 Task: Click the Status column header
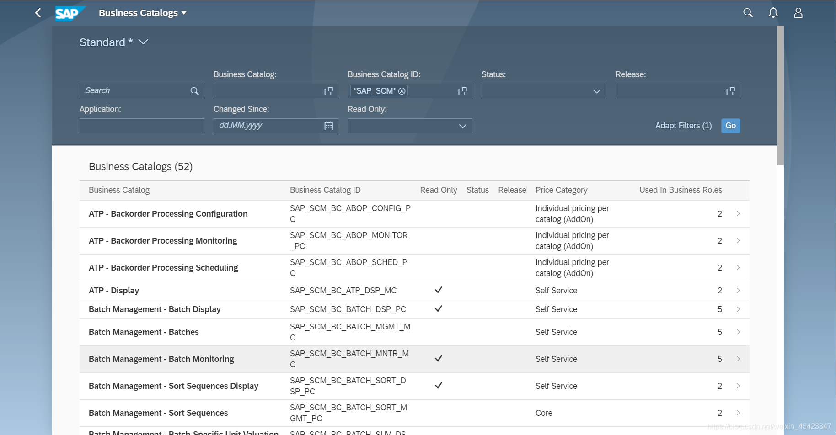[x=477, y=190]
